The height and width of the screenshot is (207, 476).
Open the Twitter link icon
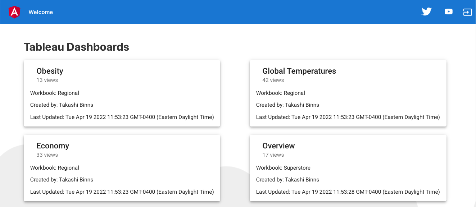pos(426,12)
